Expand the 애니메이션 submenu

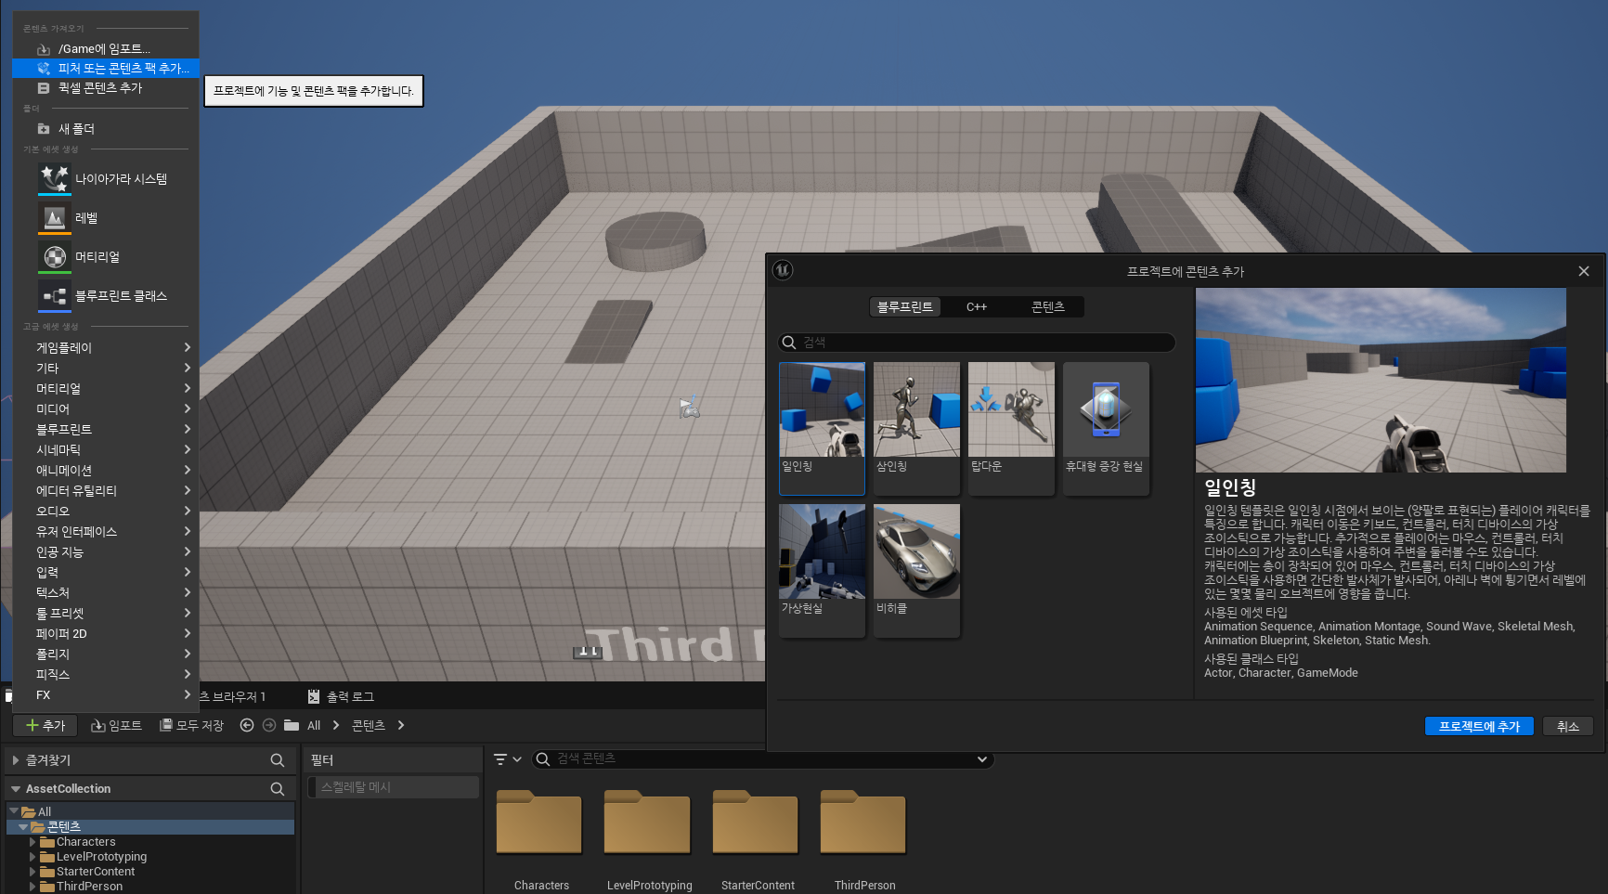pos(105,470)
